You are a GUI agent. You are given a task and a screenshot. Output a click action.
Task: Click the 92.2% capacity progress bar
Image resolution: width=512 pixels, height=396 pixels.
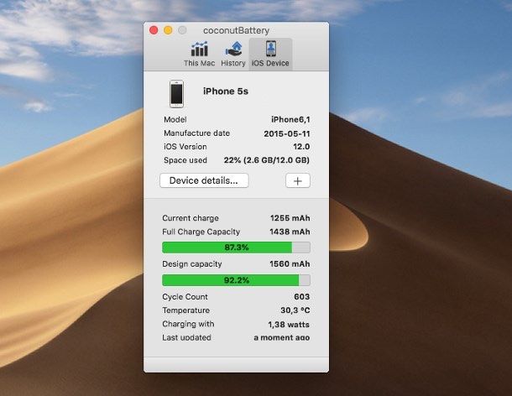[x=236, y=280]
